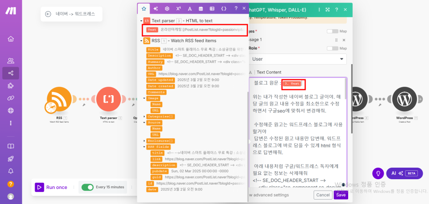Open Connections via the chain-link sidebar icon
429x204 pixels.
pos(11,98)
